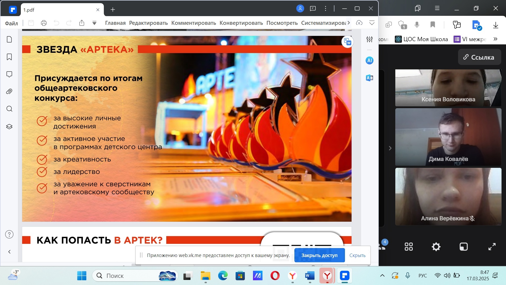The height and width of the screenshot is (285, 506).
Task: Click Закрыть доступ button
Action: pos(319,255)
